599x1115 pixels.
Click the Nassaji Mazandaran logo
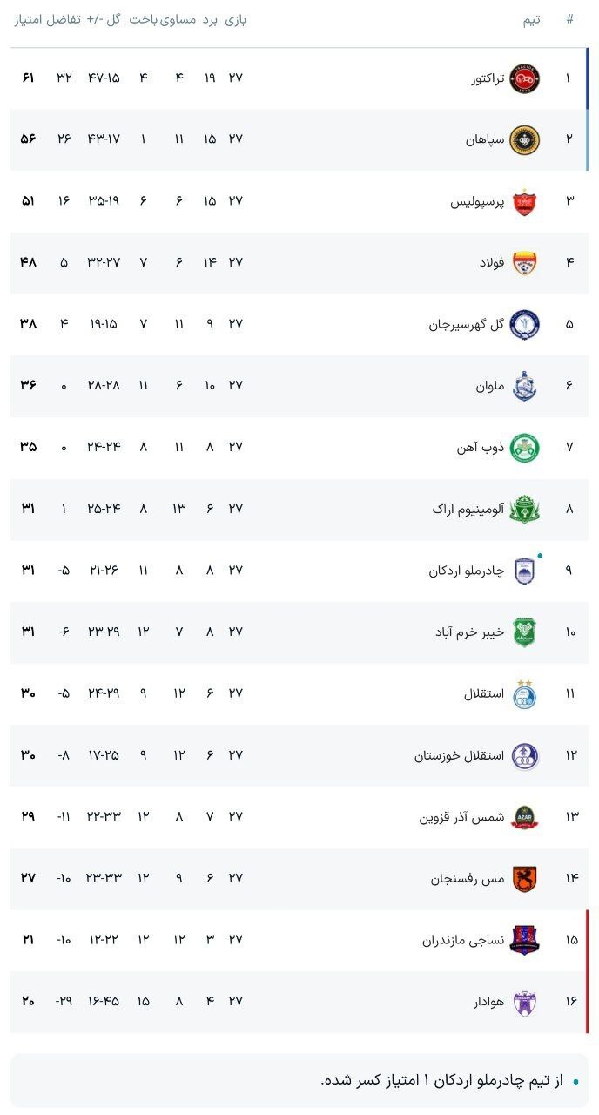[x=524, y=940]
